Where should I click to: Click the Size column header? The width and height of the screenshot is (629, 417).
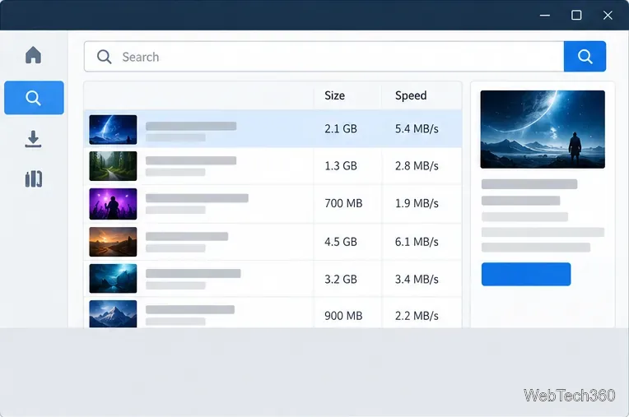pyautogui.click(x=334, y=95)
